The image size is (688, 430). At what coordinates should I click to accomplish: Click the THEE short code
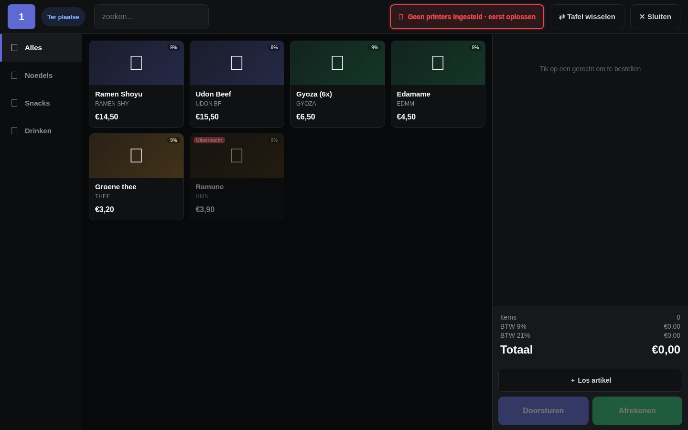[103, 196]
